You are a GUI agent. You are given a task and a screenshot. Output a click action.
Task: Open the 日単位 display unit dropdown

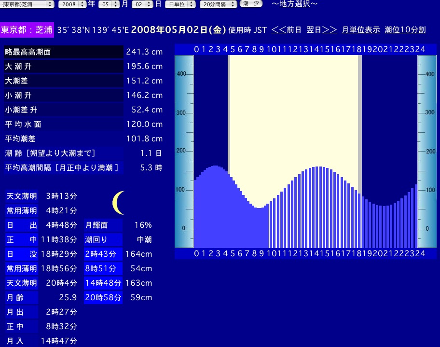coord(180,4)
